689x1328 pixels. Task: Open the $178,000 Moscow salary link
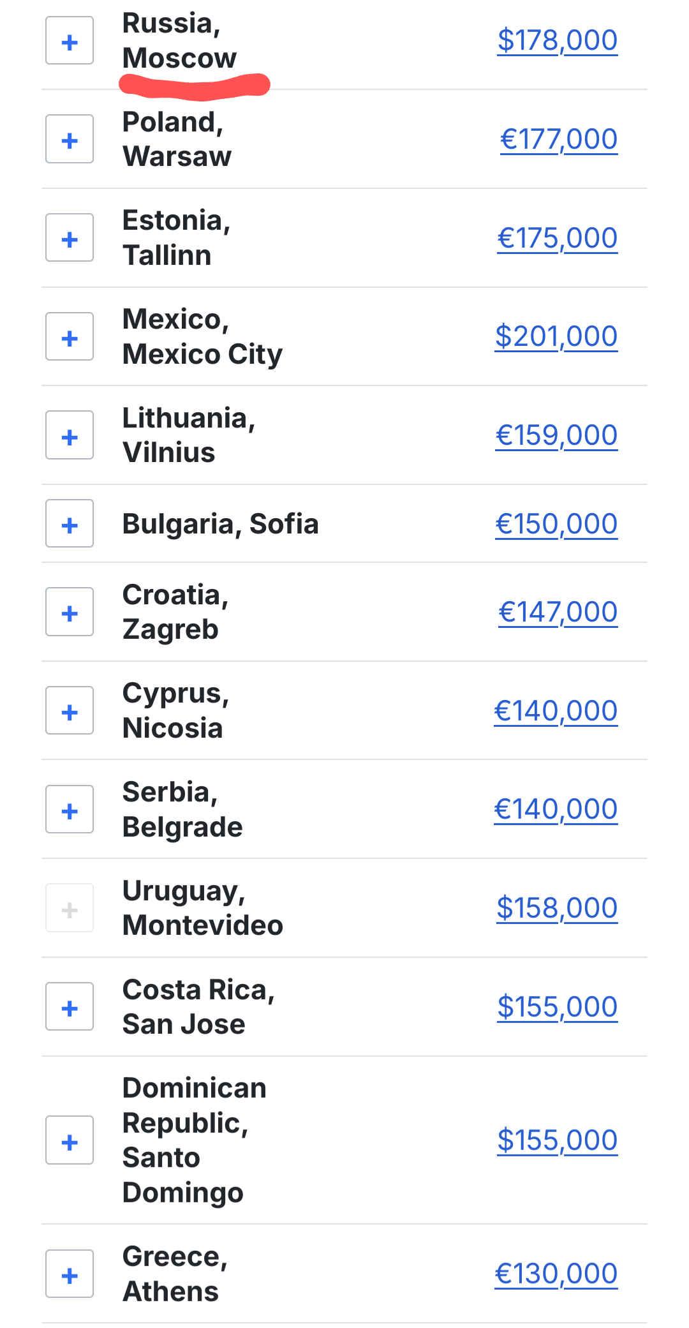[557, 40]
